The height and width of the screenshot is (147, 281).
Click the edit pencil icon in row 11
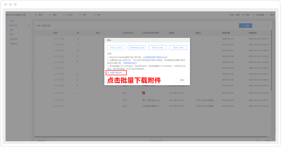(x=55, y=44)
